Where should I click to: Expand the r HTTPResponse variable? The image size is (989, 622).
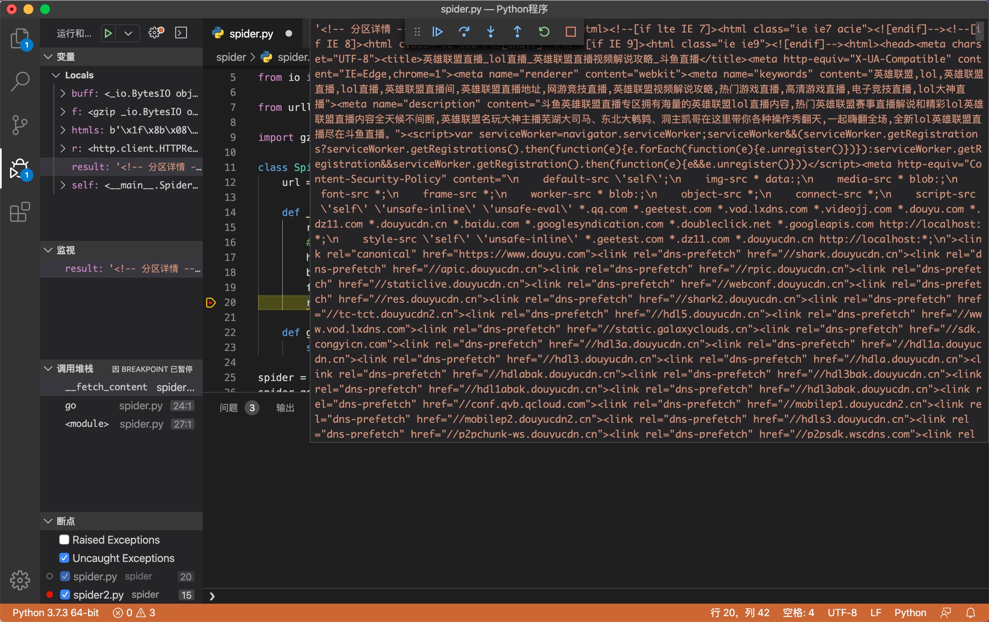(63, 148)
